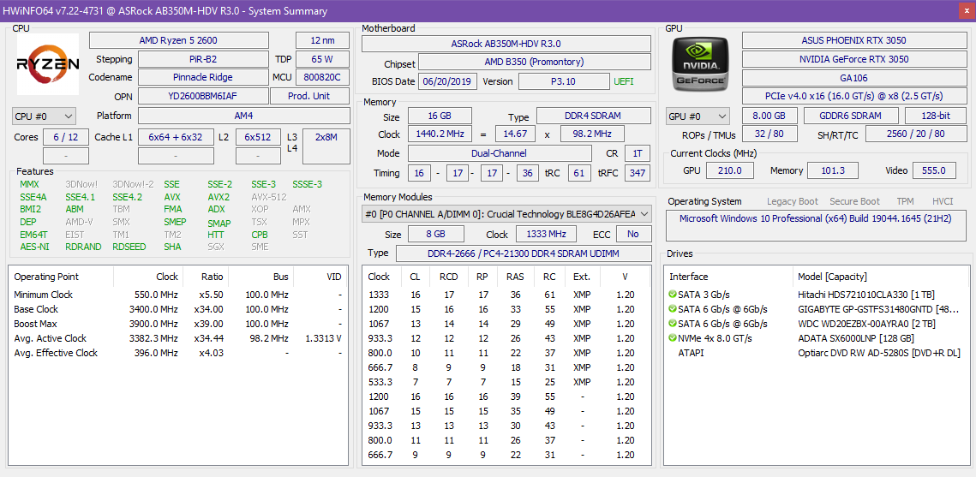The image size is (976, 477).
Task: Click the NVIDIA GeForce logo image
Action: point(701,66)
